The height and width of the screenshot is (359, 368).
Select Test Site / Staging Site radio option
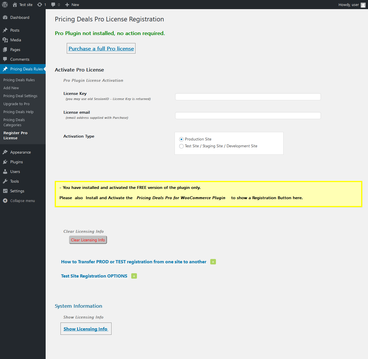pos(181,146)
